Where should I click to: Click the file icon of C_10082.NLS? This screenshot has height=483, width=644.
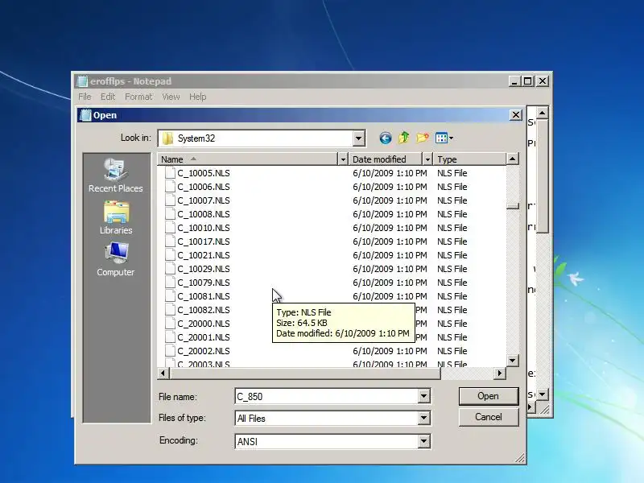[170, 310]
